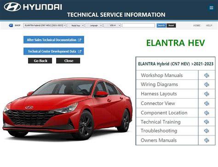Go to HOME in the toolbar

pyautogui.click(x=197, y=25)
